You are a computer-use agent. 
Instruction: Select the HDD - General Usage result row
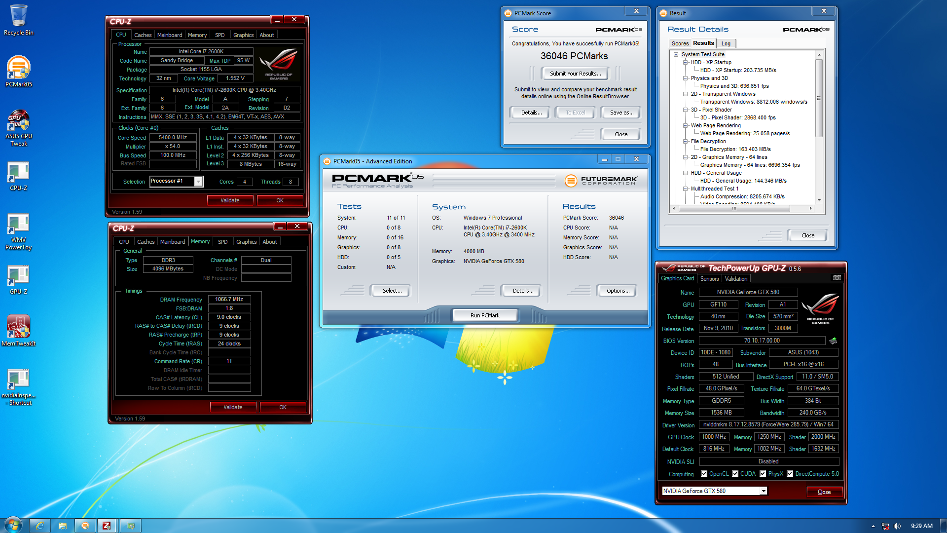tap(743, 181)
